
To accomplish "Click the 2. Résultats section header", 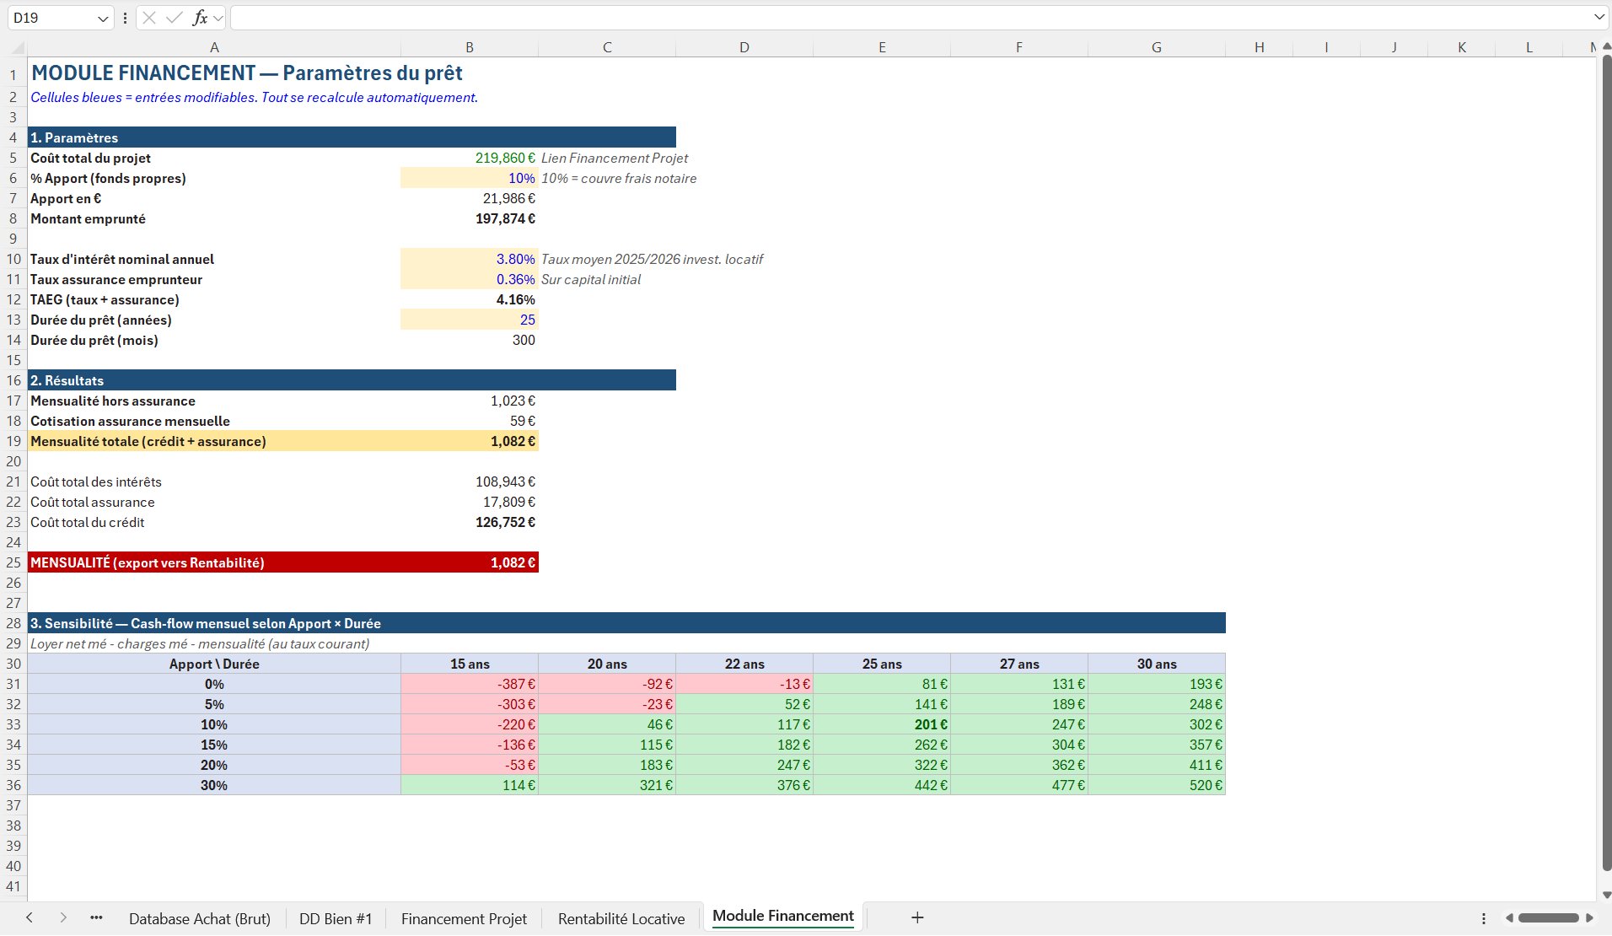I will [x=352, y=380].
